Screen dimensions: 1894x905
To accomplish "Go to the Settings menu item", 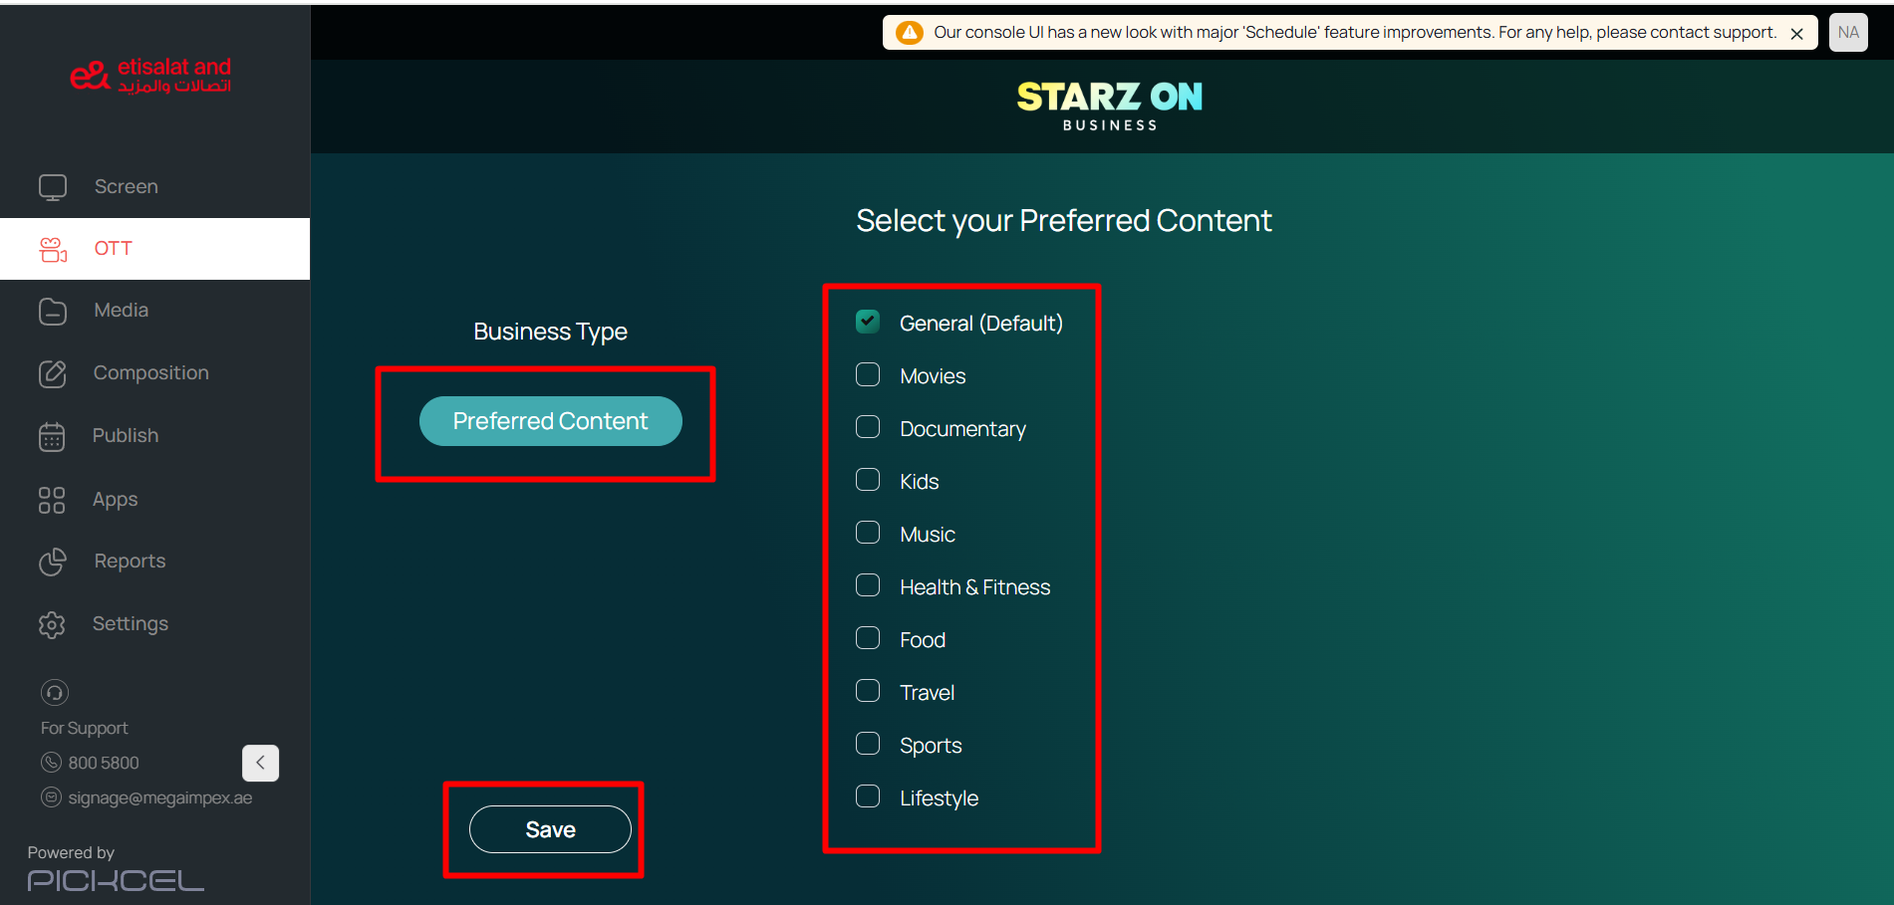I will coord(131,624).
